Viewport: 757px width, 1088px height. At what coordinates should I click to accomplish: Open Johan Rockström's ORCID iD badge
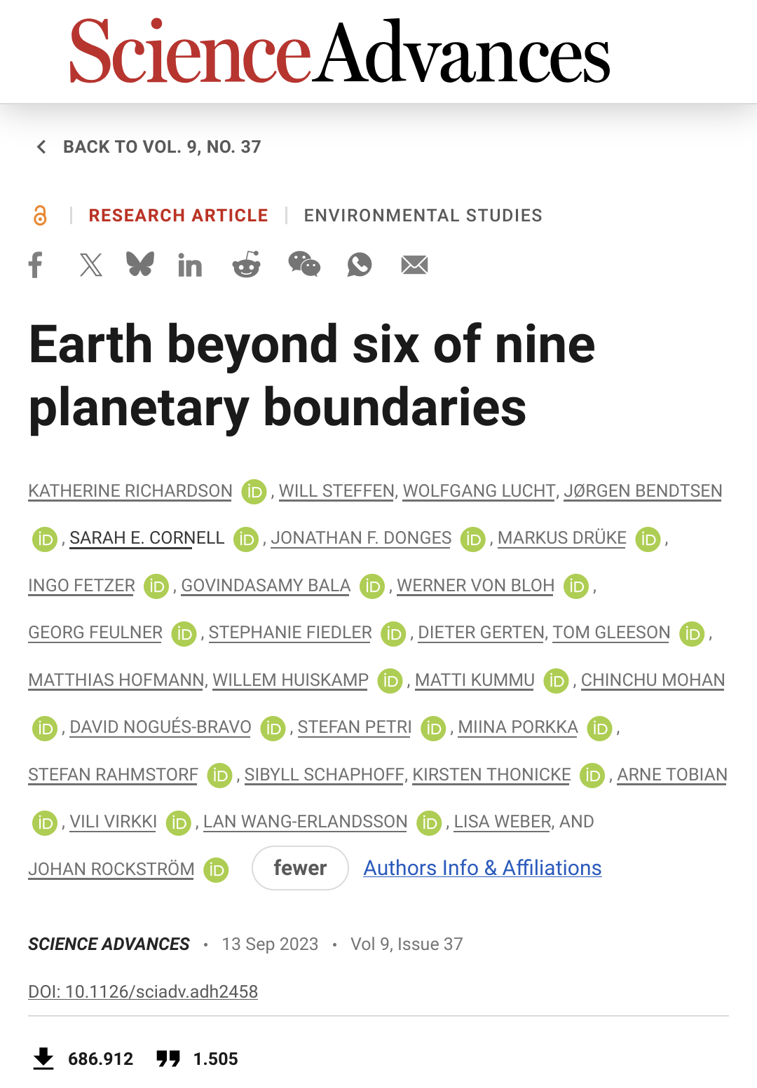tap(216, 870)
